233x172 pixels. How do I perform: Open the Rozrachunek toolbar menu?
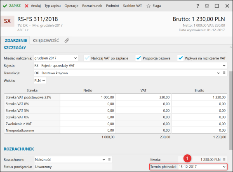(x=92, y=6)
